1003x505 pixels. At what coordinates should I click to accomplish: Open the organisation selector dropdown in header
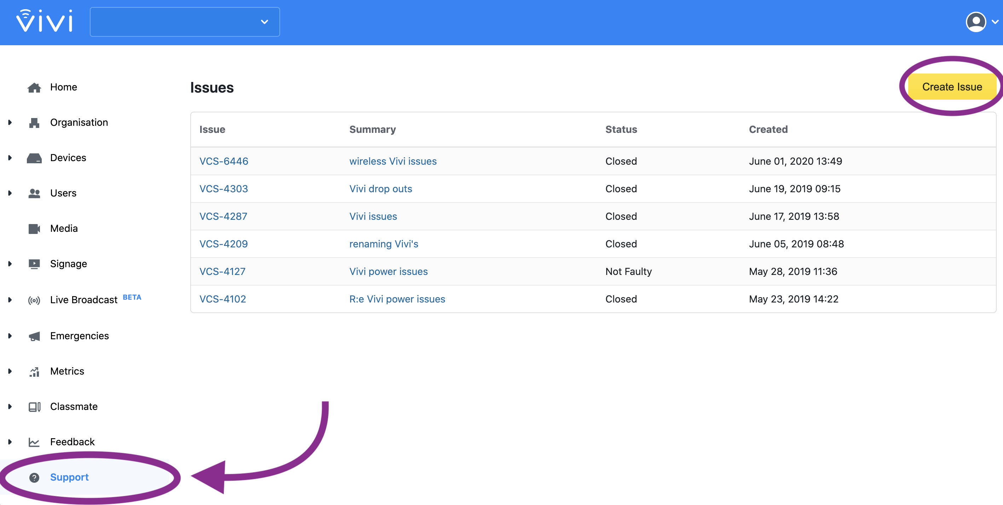coord(185,22)
